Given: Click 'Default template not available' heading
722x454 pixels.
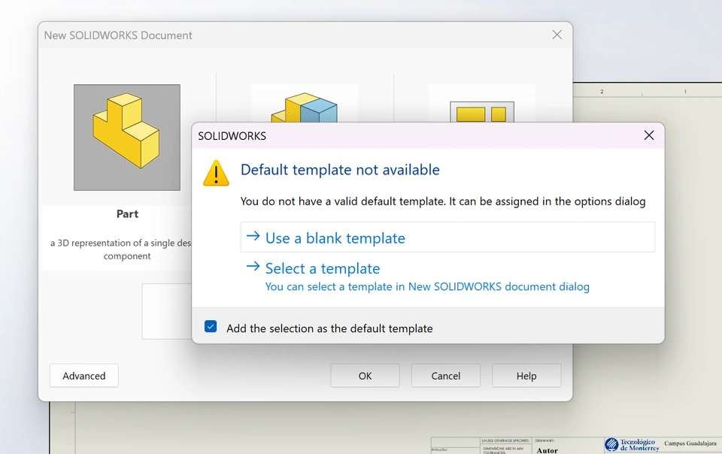Looking at the screenshot, I should coord(340,170).
